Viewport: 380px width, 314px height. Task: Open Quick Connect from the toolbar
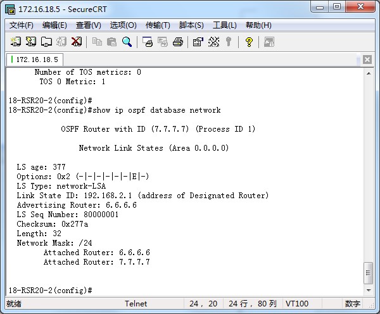tap(31, 42)
